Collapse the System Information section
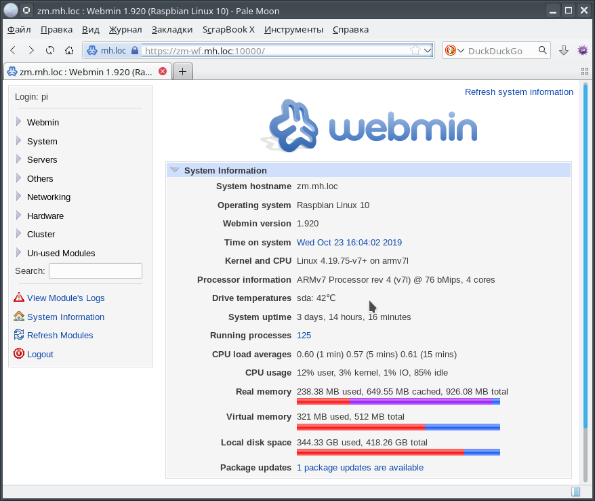 point(175,170)
